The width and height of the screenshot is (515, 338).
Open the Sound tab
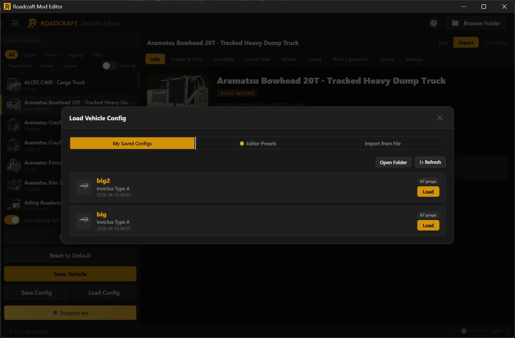click(314, 59)
